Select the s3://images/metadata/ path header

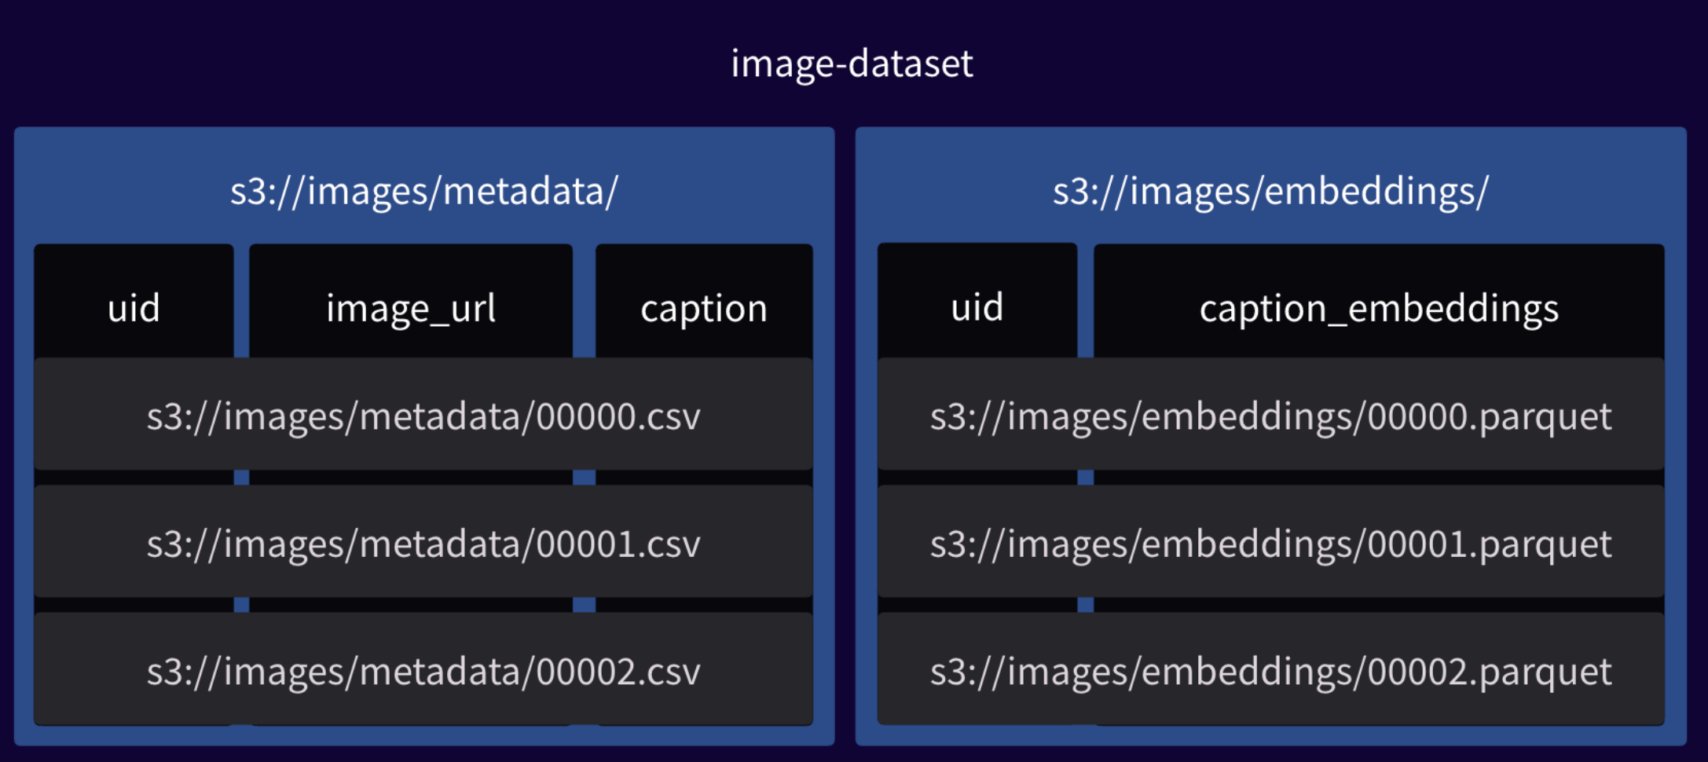tap(424, 191)
